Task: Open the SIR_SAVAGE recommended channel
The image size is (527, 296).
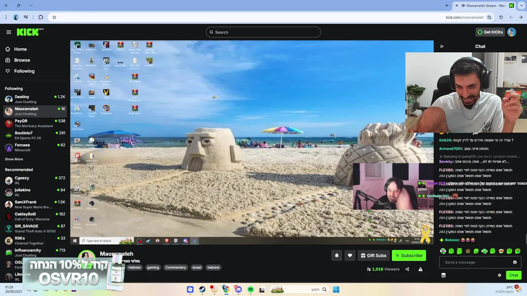Action: point(35,229)
